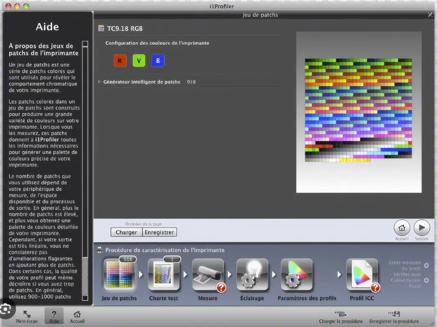437x327 pixels.
Task: Open the Jeu de patchs workflow step
Action: click(x=119, y=275)
